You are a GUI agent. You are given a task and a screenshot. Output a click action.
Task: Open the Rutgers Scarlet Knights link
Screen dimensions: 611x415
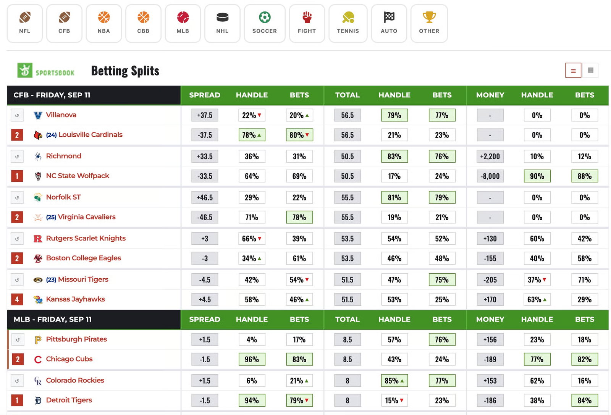pos(86,238)
